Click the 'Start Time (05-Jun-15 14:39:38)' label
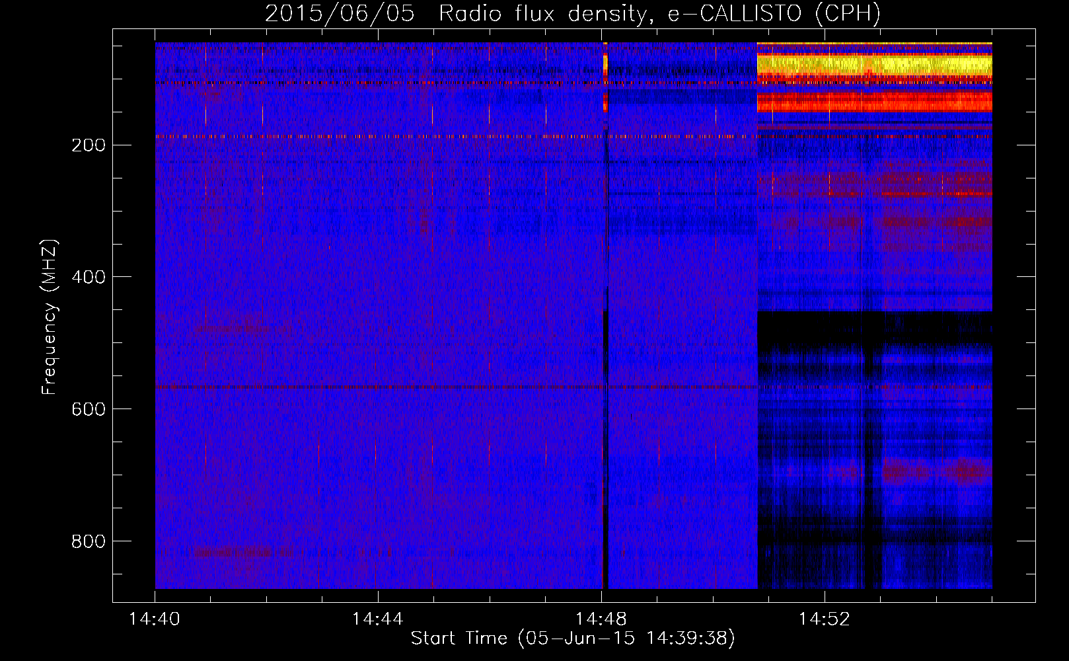This screenshot has height=661, width=1069. click(573, 639)
